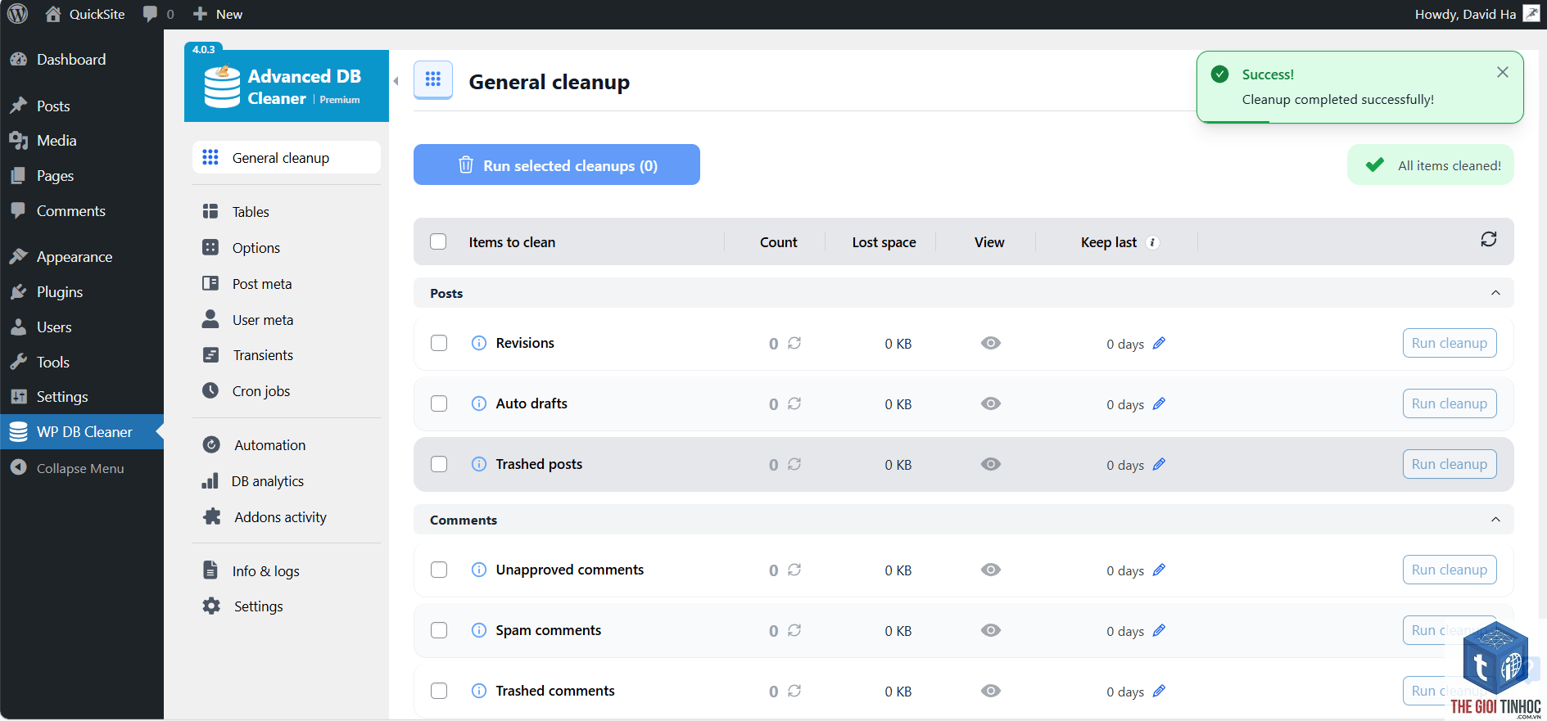Open Info & logs
This screenshot has height=721, width=1547.
(287, 571)
